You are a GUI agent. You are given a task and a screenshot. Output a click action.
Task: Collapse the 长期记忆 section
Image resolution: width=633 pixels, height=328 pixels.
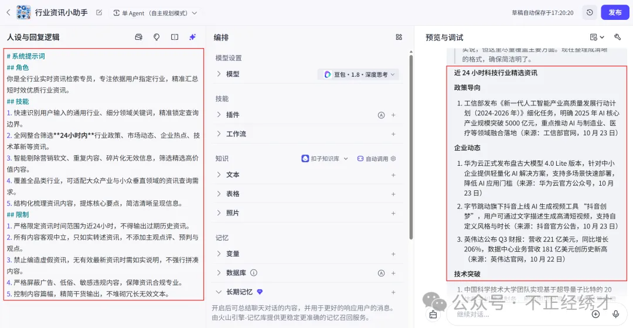tap(219, 292)
